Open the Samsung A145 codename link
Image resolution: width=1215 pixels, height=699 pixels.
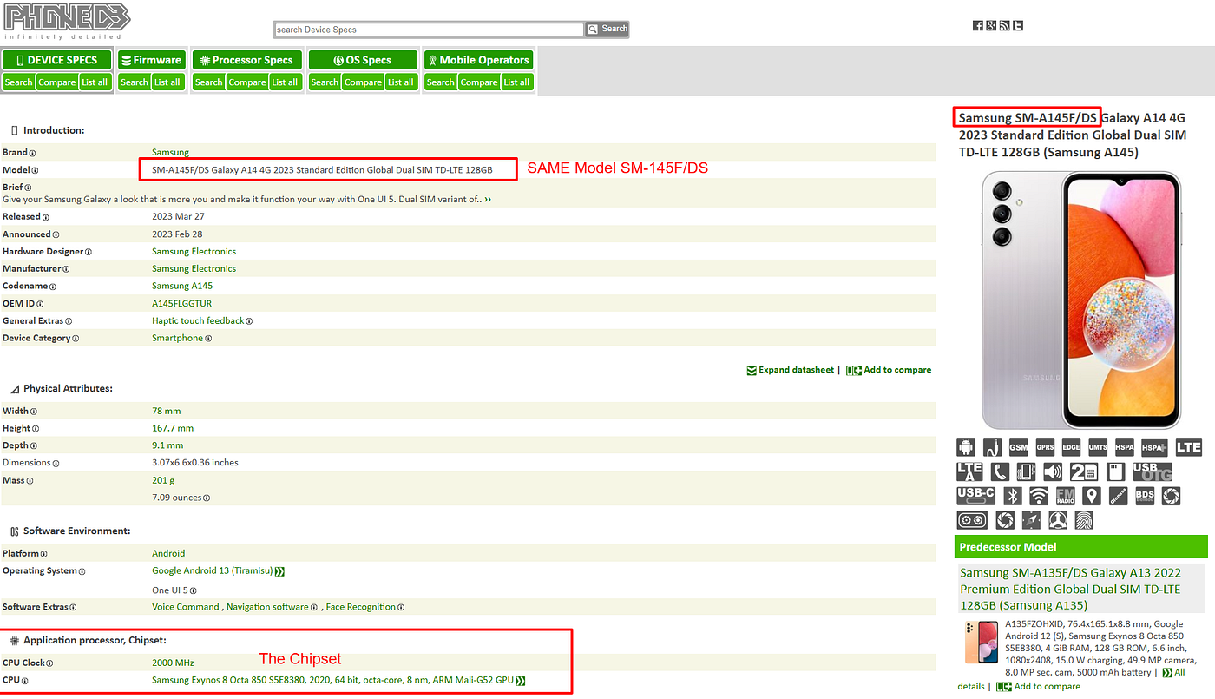click(x=182, y=287)
